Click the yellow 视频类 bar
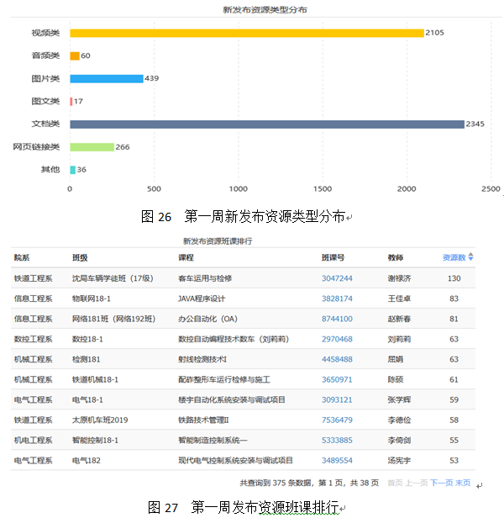Image resolution: width=504 pixels, height=518 pixels. click(x=246, y=33)
